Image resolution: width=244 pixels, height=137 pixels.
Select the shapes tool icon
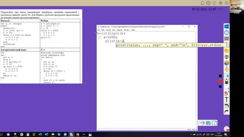226,93
